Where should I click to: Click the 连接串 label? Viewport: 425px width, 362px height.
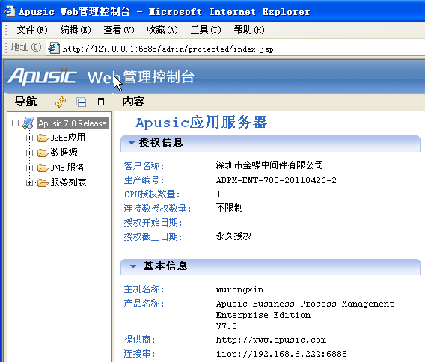[139, 353]
